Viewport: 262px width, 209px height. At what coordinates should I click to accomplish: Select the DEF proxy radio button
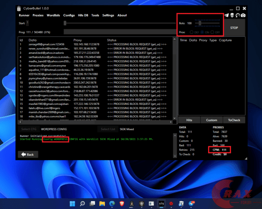click(192, 32)
